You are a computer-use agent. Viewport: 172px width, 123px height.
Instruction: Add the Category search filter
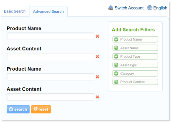[x=135, y=73]
